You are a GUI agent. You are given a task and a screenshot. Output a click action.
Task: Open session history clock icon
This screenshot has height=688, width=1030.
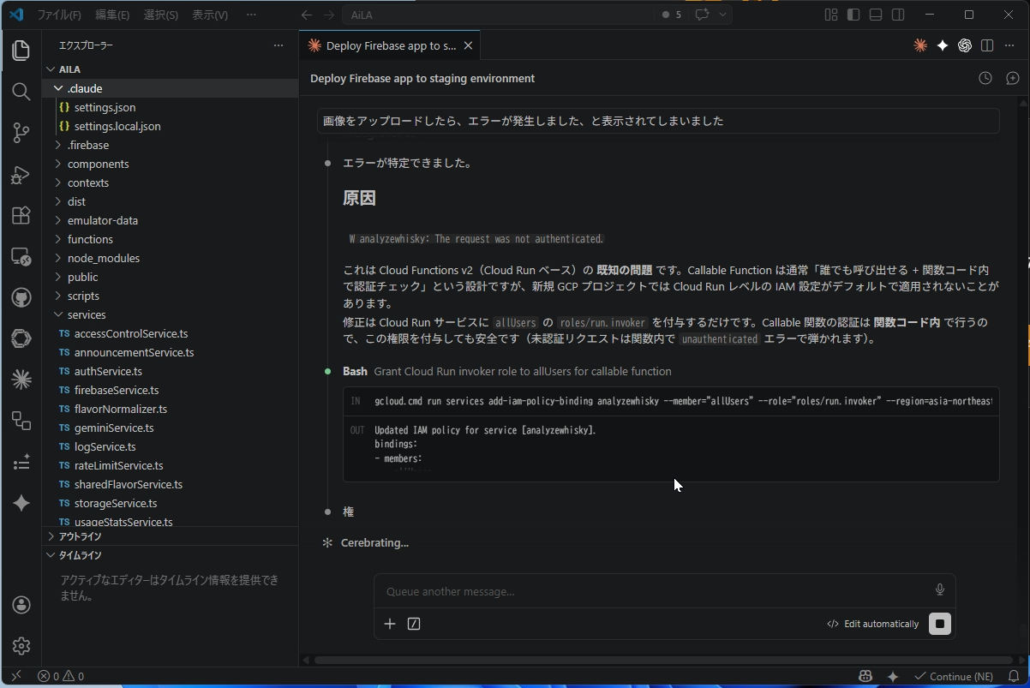[x=985, y=78]
